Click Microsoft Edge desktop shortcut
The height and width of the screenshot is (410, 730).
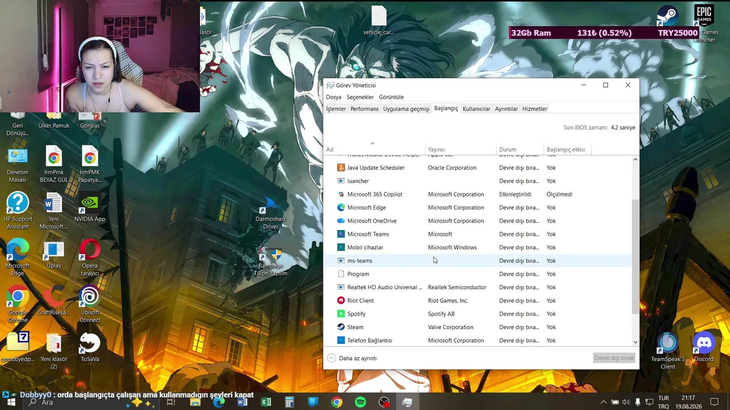coord(18,258)
